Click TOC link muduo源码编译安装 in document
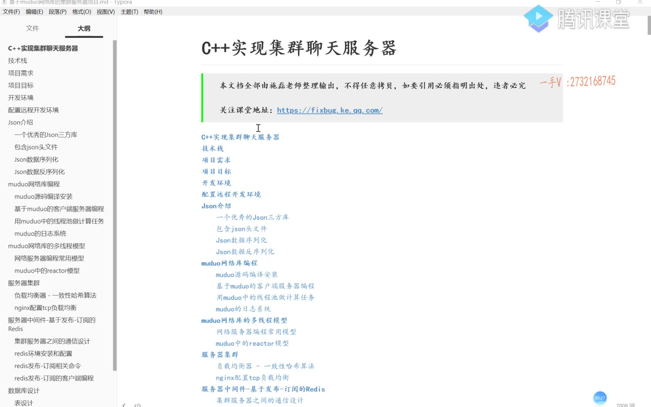This screenshot has height=407, width=651. coord(247,275)
